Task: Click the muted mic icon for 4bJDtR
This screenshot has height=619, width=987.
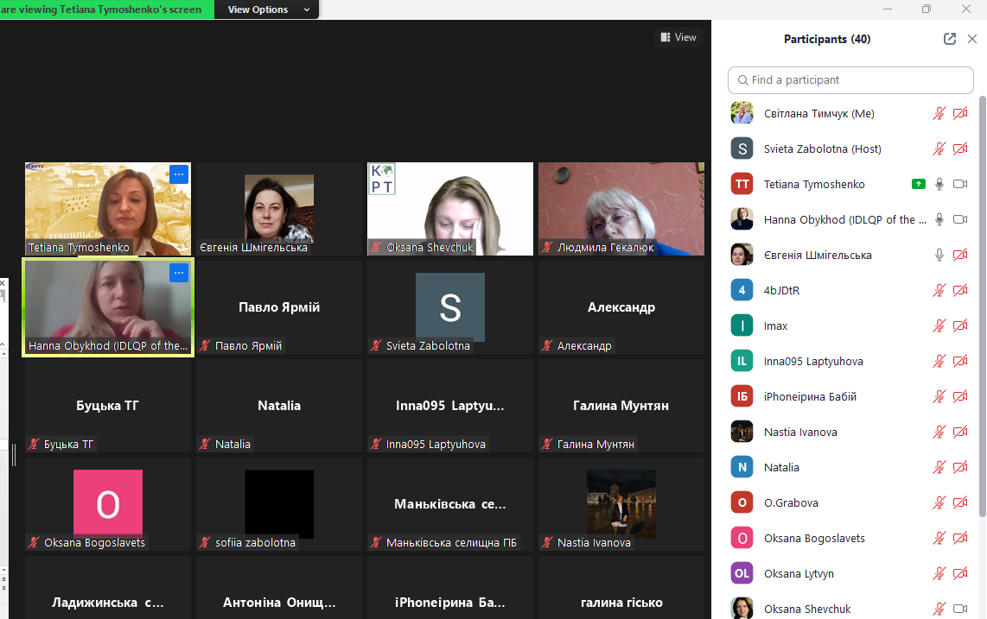Action: pos(939,291)
